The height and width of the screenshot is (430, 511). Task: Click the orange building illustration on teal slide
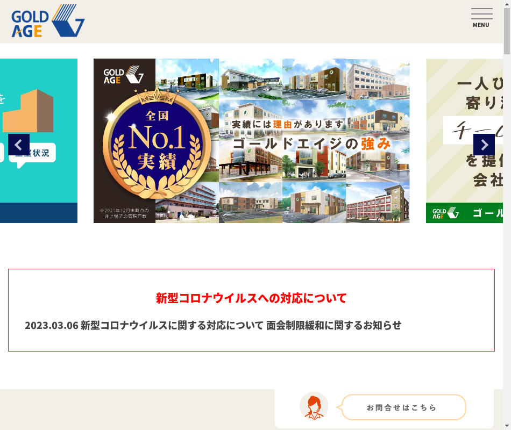click(x=28, y=111)
